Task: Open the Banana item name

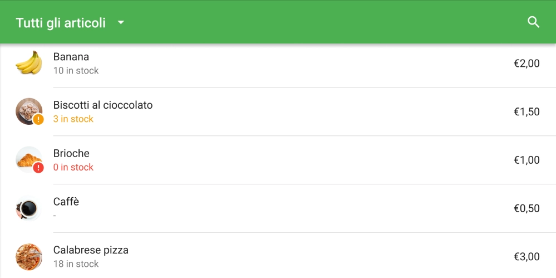Action: (71, 57)
